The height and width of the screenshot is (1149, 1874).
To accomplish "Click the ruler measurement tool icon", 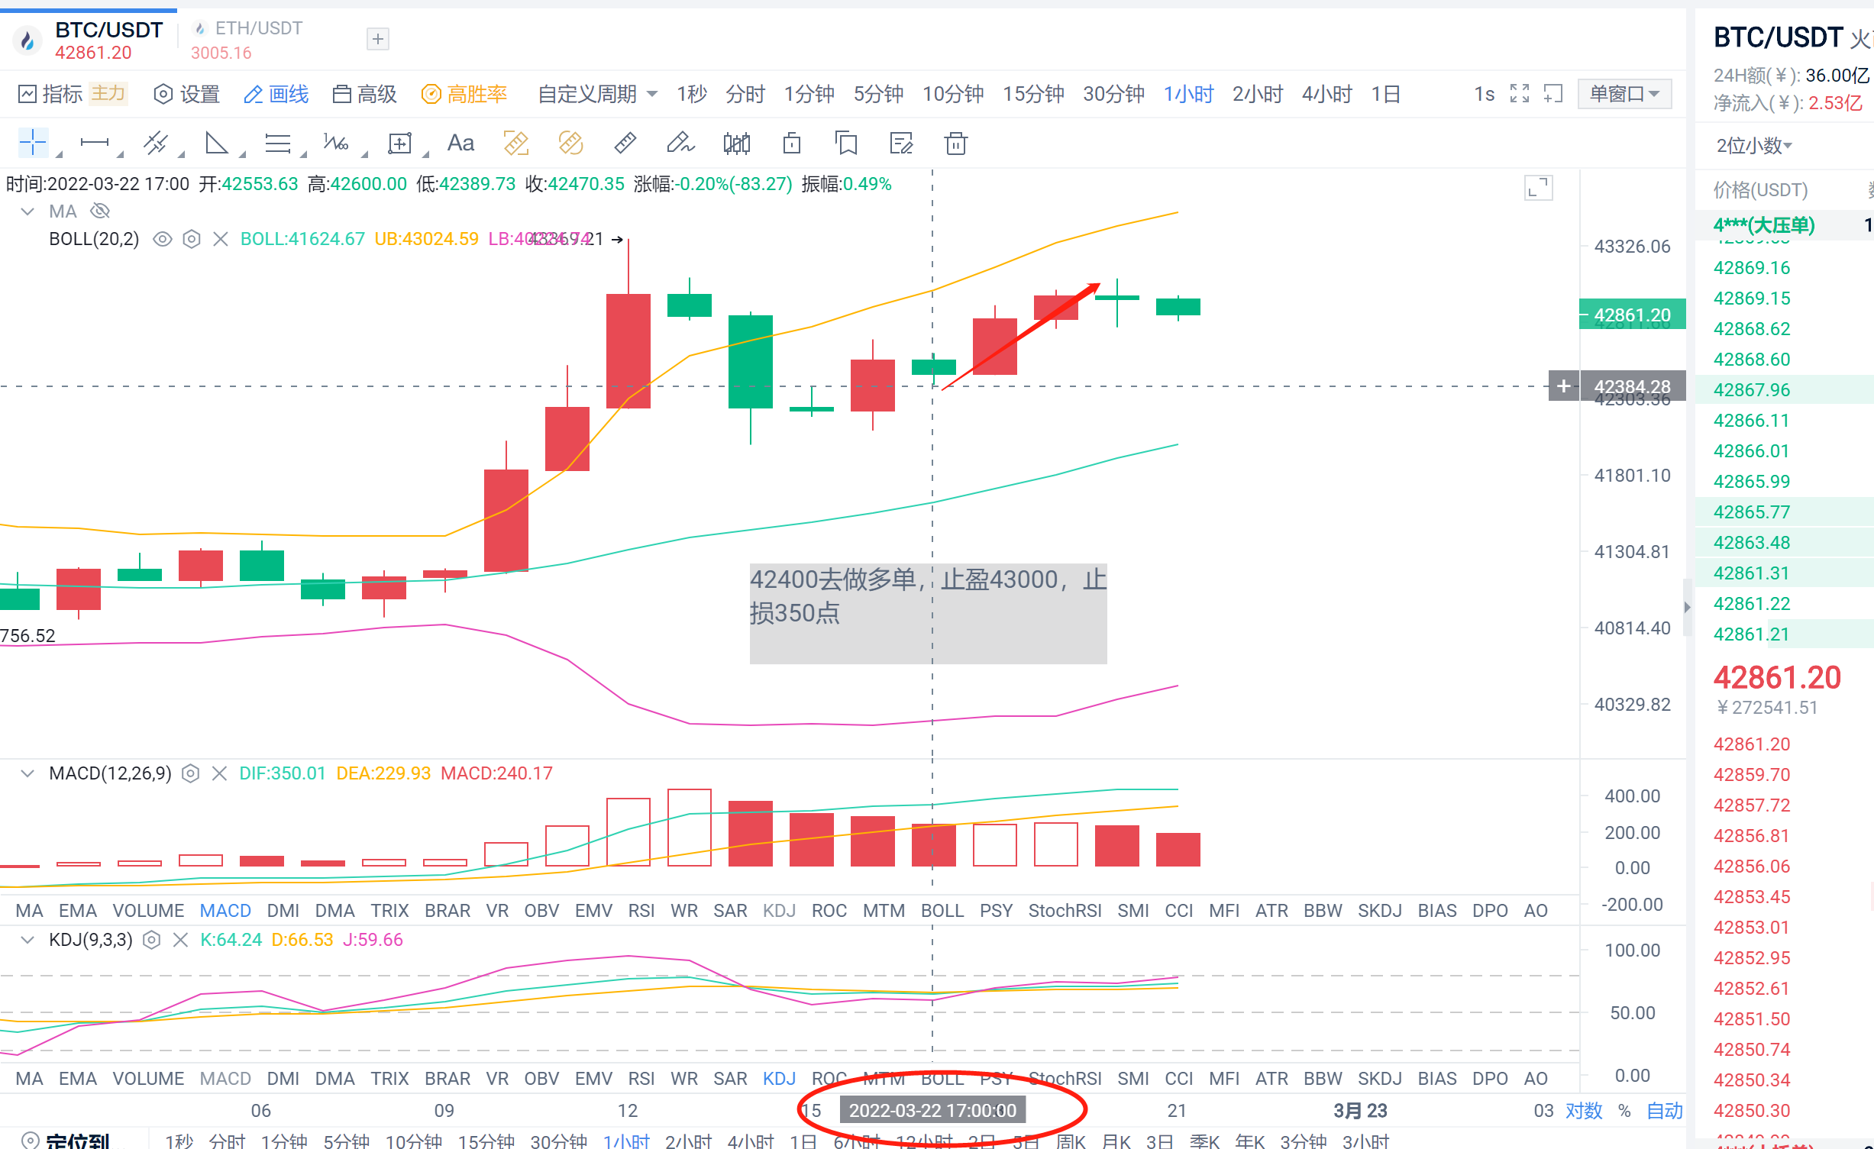I will pyautogui.click(x=625, y=144).
